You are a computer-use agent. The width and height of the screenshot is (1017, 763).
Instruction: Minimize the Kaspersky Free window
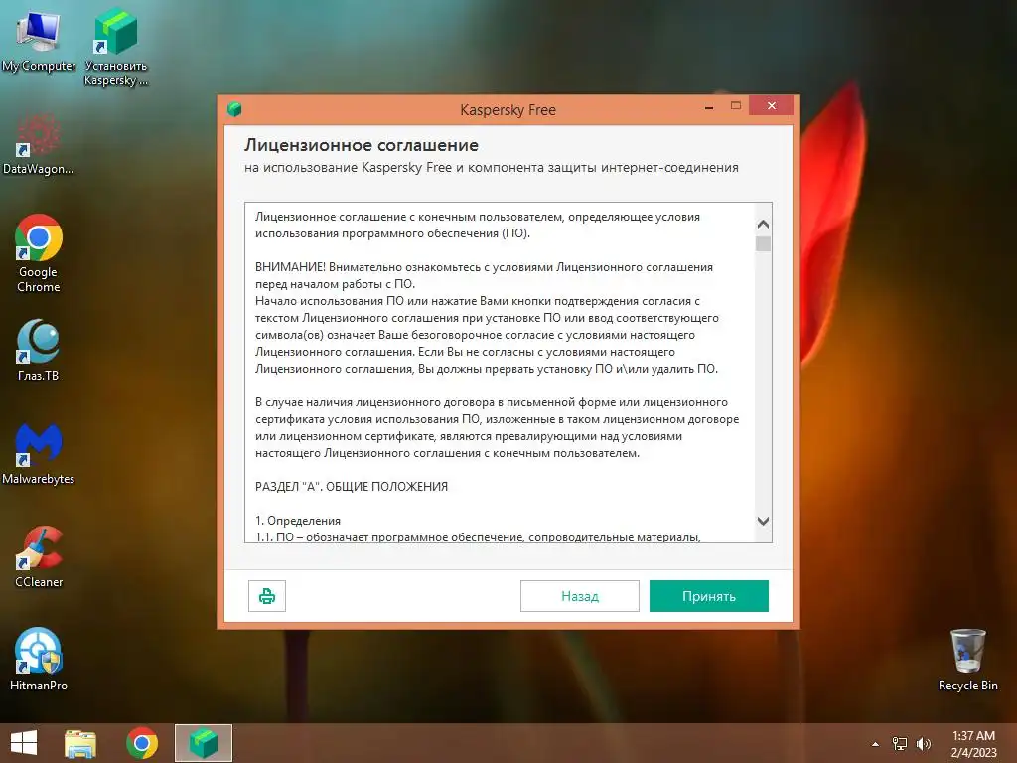click(709, 106)
